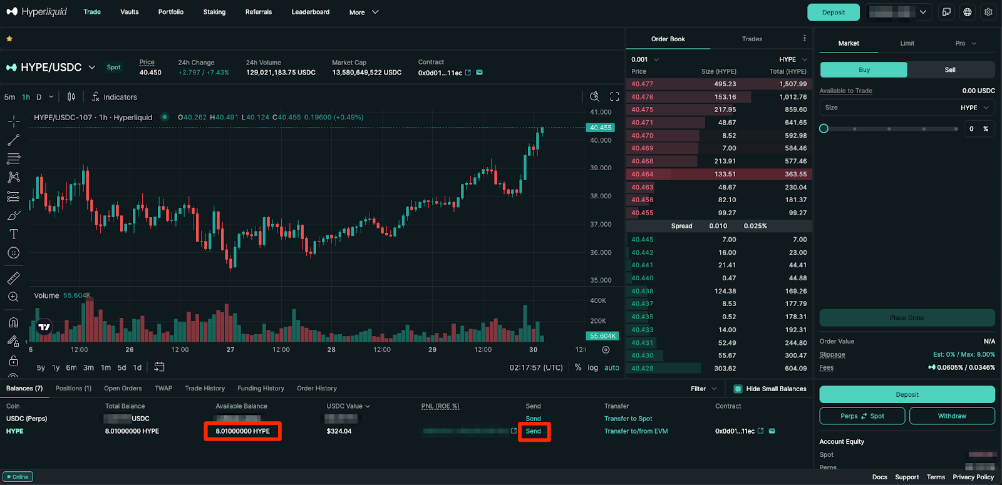Click the Size input field
Image resolution: width=1002 pixels, height=485 pixels.
[907, 108]
